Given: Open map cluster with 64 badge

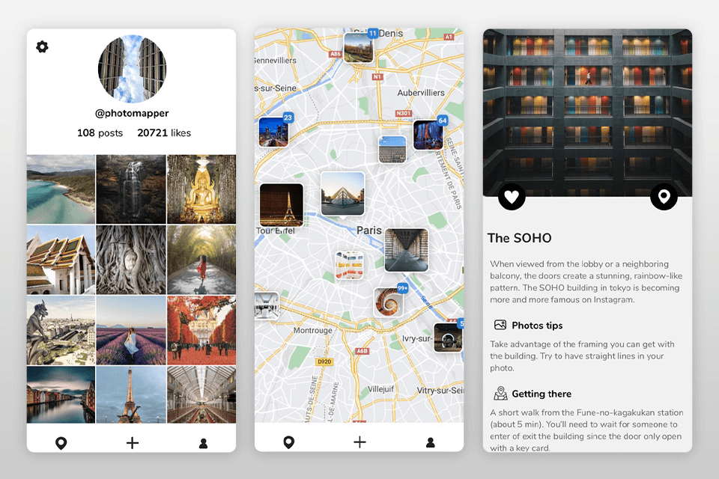Looking at the screenshot, I should point(428,135).
